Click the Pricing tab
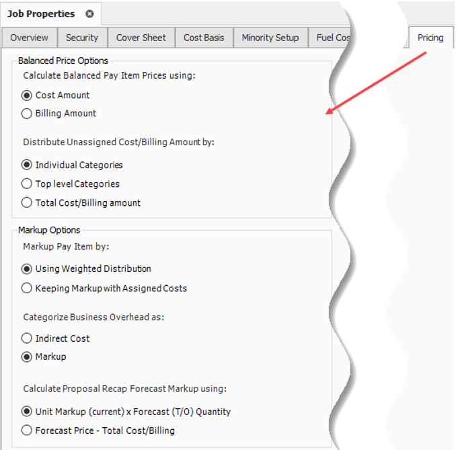 [430, 38]
